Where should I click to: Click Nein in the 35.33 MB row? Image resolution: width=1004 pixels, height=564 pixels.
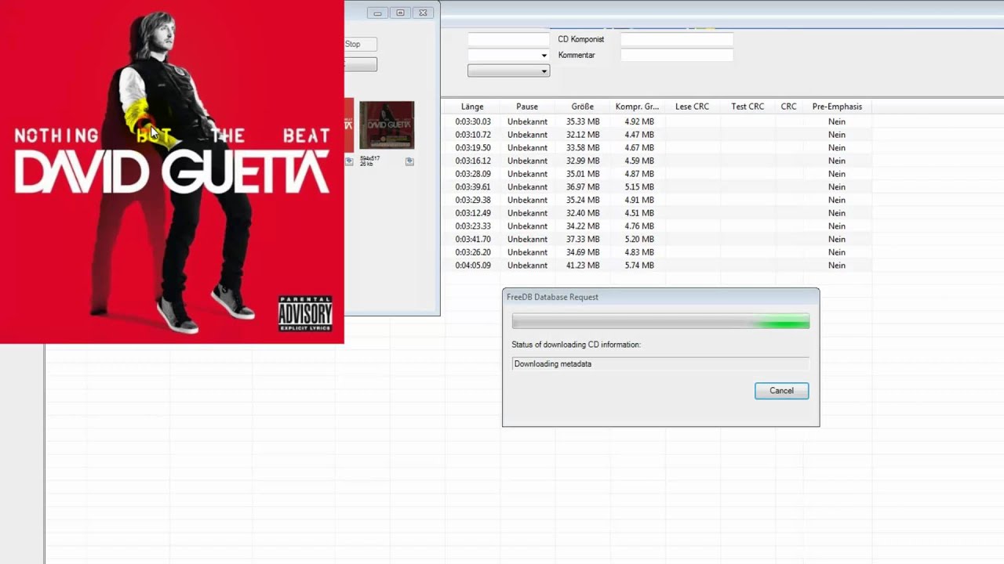837,121
